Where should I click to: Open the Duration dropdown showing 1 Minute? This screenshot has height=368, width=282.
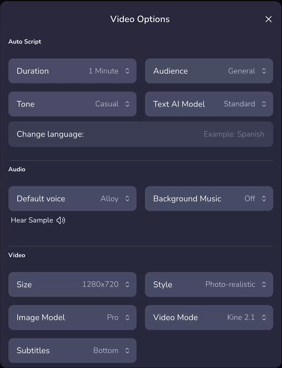(x=72, y=71)
